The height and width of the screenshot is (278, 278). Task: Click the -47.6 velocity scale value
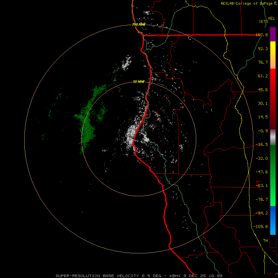(x=262, y=172)
